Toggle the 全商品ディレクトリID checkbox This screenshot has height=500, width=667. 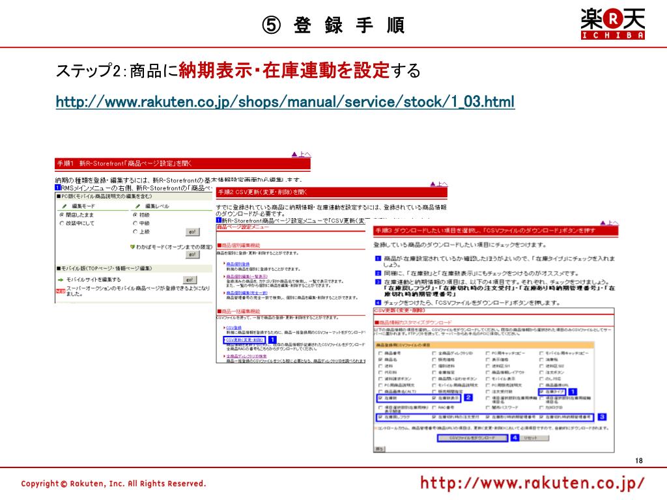pyautogui.click(x=434, y=354)
